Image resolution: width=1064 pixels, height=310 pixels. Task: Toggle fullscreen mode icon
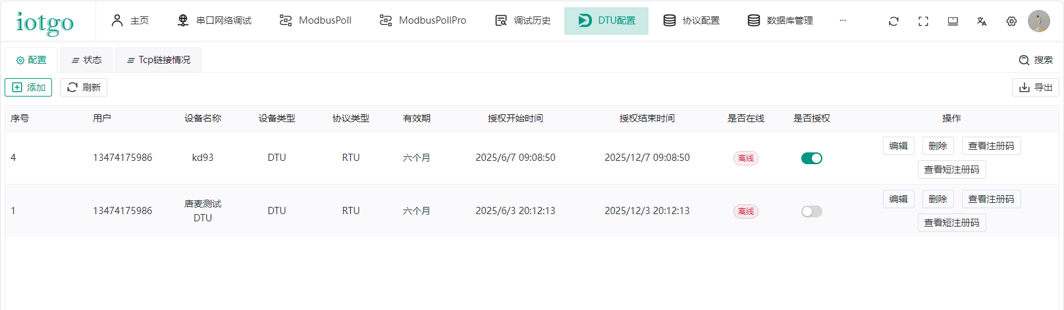pyautogui.click(x=923, y=21)
